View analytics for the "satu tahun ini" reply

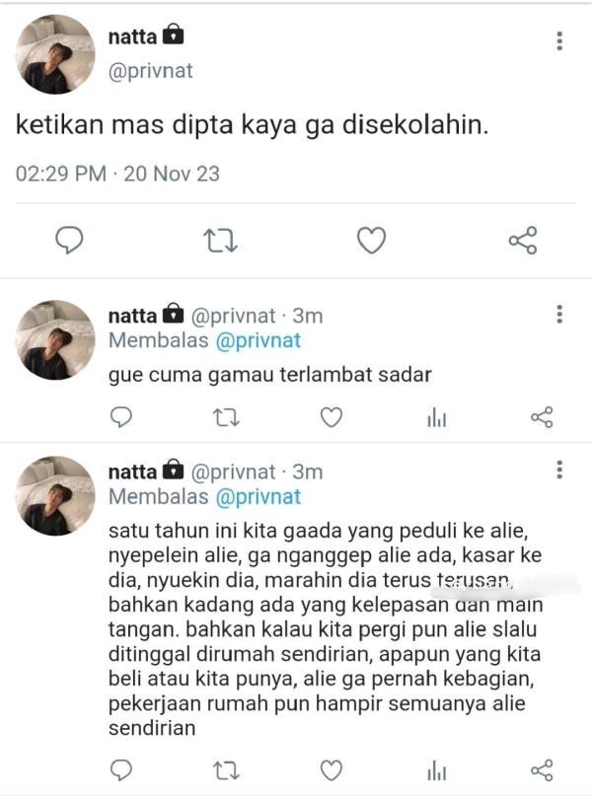(436, 769)
